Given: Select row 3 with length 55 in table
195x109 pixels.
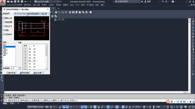Looking at the screenshot, I should click(34, 55).
